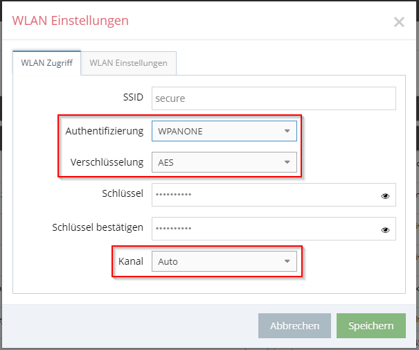Click into the Schlüssel password field
Viewport: 419px width, 350px height.
pos(274,195)
